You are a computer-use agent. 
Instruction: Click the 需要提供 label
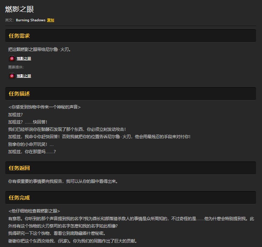[16, 67]
